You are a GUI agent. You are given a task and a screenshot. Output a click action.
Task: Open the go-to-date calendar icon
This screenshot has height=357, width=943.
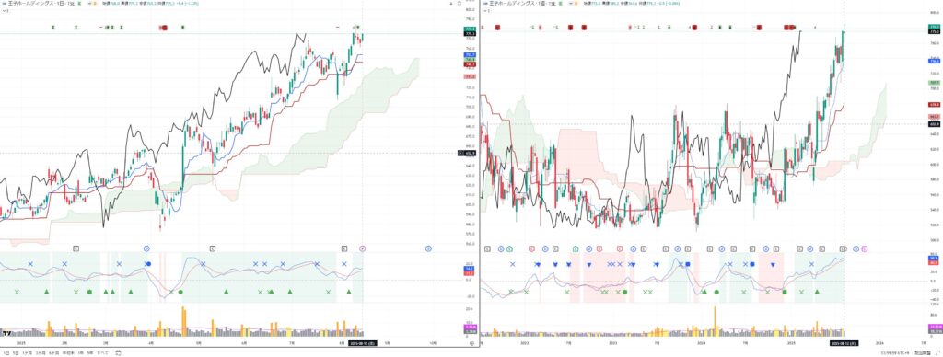pos(118,352)
